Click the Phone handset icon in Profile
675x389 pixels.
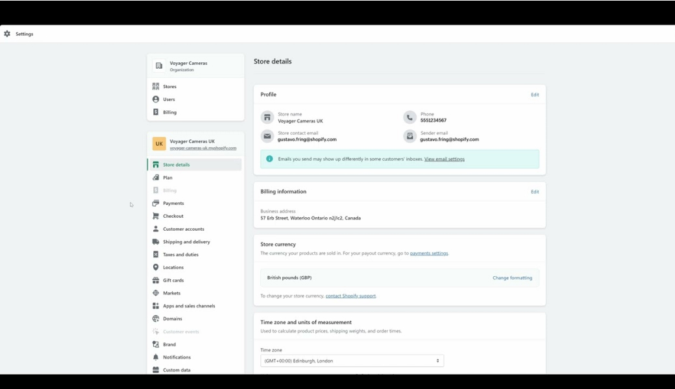tap(410, 117)
